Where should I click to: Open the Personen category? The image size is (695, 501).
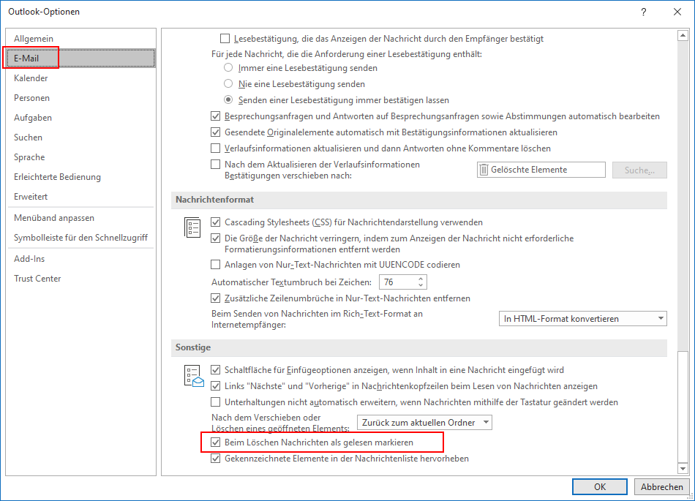(80, 98)
